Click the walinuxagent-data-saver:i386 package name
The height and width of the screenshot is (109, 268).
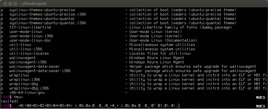40,71
